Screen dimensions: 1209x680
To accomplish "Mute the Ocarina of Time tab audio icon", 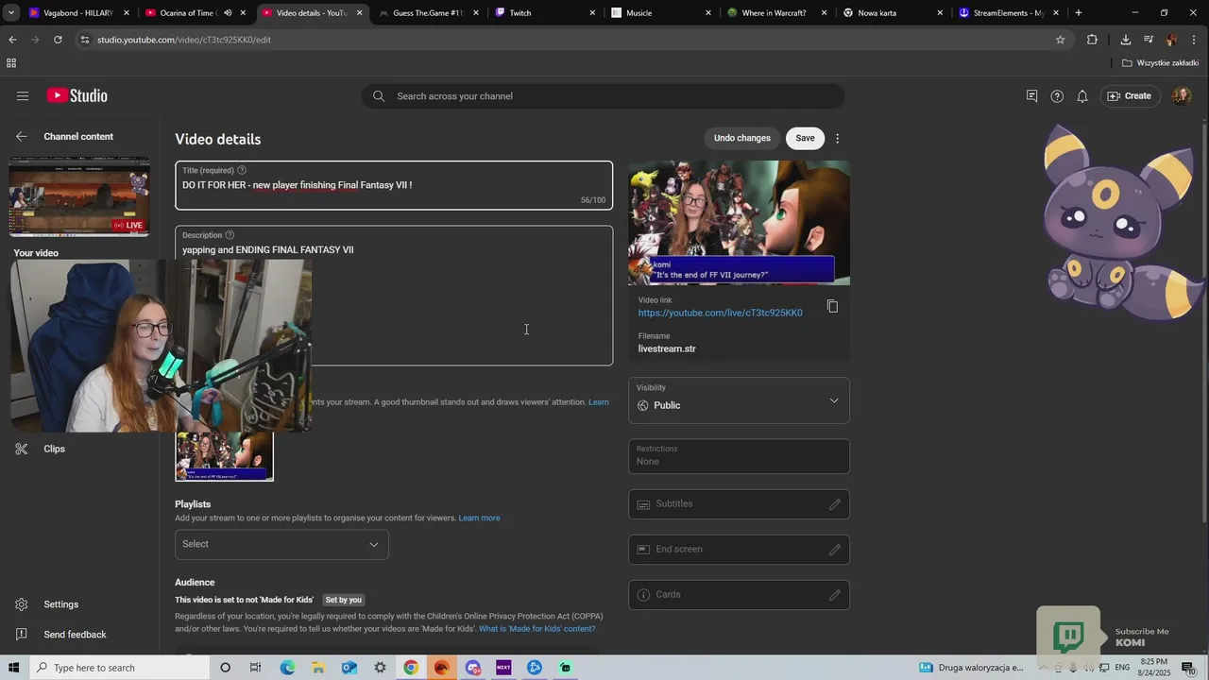I will tap(228, 13).
